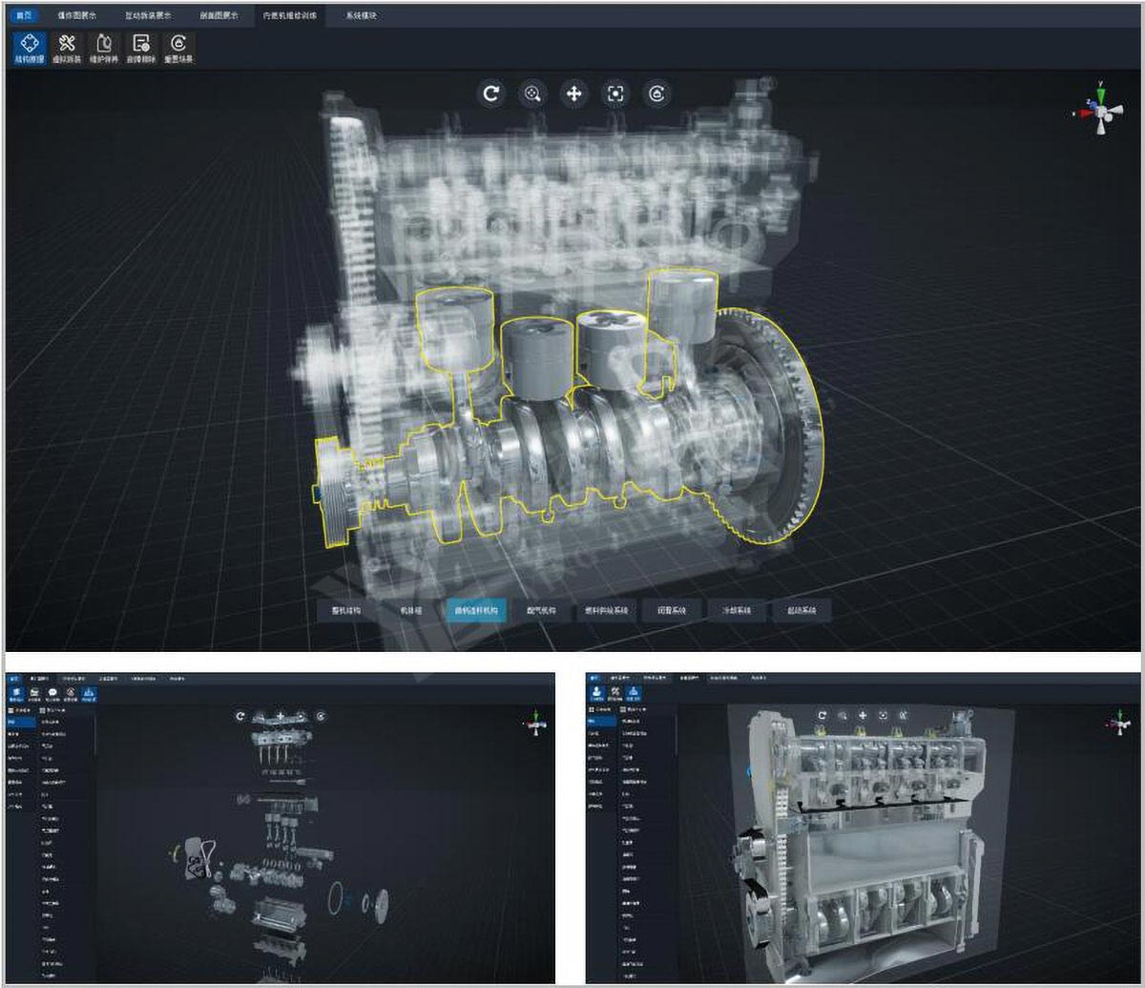Click the rightmost circular reset icon above engine
The height and width of the screenshot is (988, 1145).
[656, 94]
